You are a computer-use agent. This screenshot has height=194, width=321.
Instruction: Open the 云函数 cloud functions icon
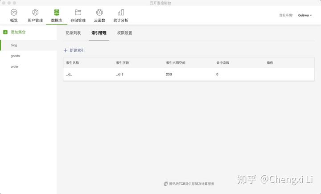tap(99, 12)
